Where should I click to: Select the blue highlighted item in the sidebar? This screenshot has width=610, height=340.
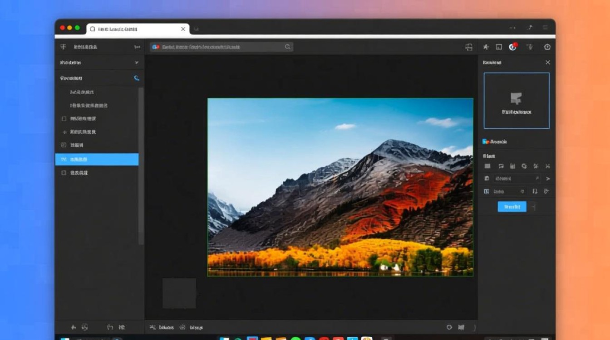[x=97, y=160]
